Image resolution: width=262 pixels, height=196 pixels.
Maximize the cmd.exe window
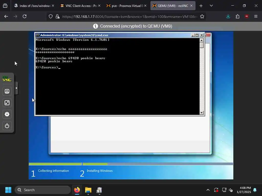pos(197,35)
